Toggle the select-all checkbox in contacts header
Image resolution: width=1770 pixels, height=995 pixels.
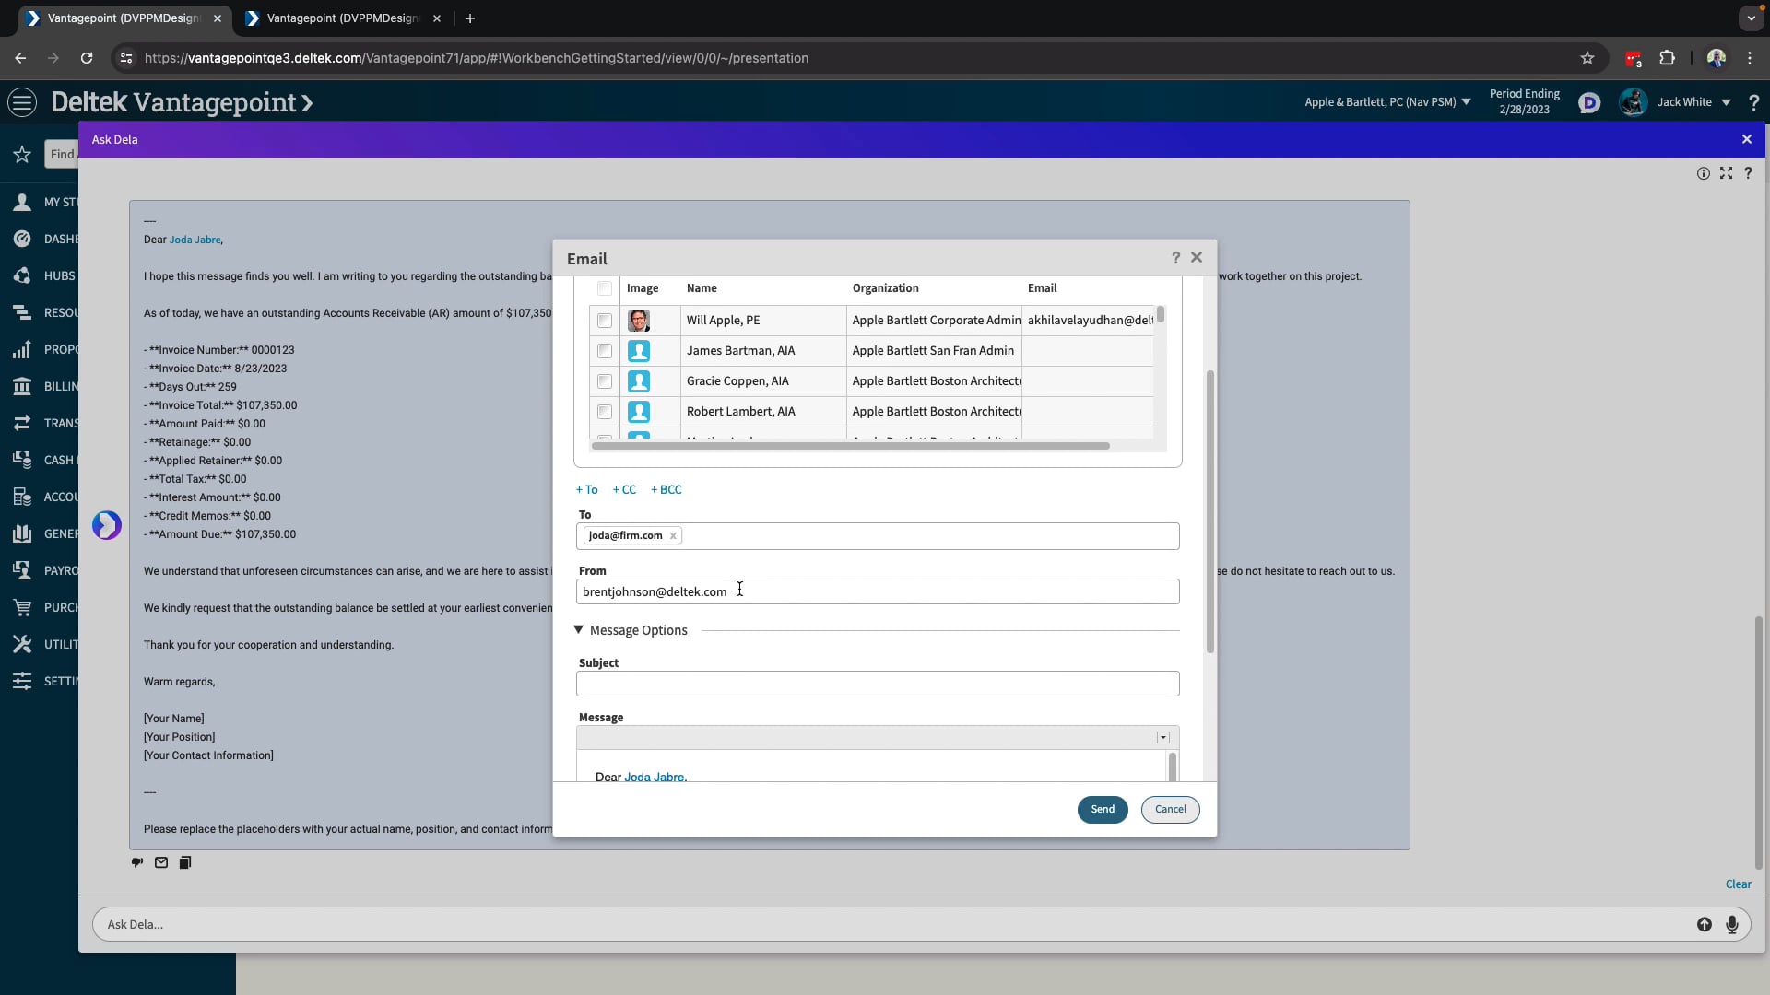605,288
